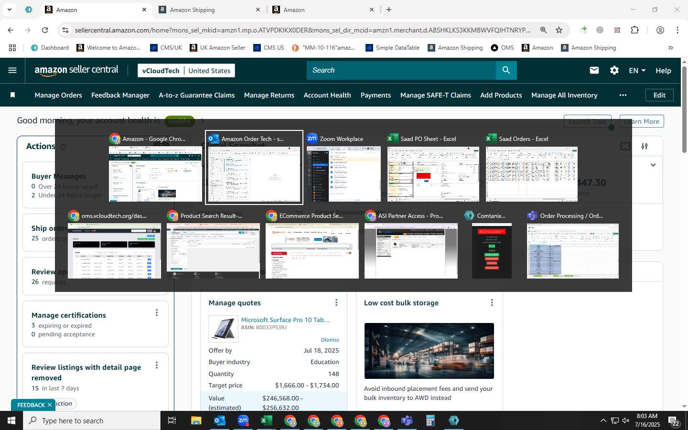Image resolution: width=688 pixels, height=430 pixels.
Task: Click the search magnifier button
Action: [506, 70]
